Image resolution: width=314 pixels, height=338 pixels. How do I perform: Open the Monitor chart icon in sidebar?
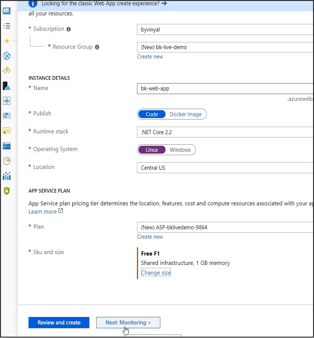pyautogui.click(x=7, y=176)
